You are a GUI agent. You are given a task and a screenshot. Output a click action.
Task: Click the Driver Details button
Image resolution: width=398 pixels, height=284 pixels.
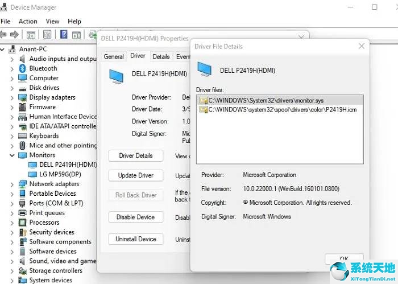coord(136,155)
